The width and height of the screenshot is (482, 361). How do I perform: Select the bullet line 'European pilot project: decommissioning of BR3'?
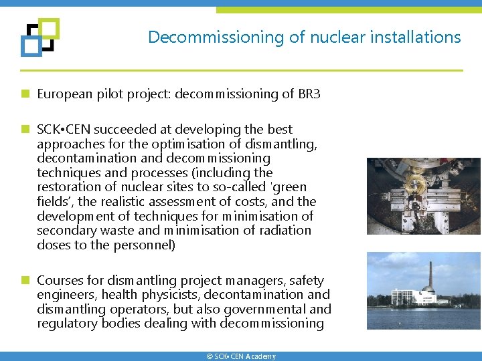(x=179, y=94)
